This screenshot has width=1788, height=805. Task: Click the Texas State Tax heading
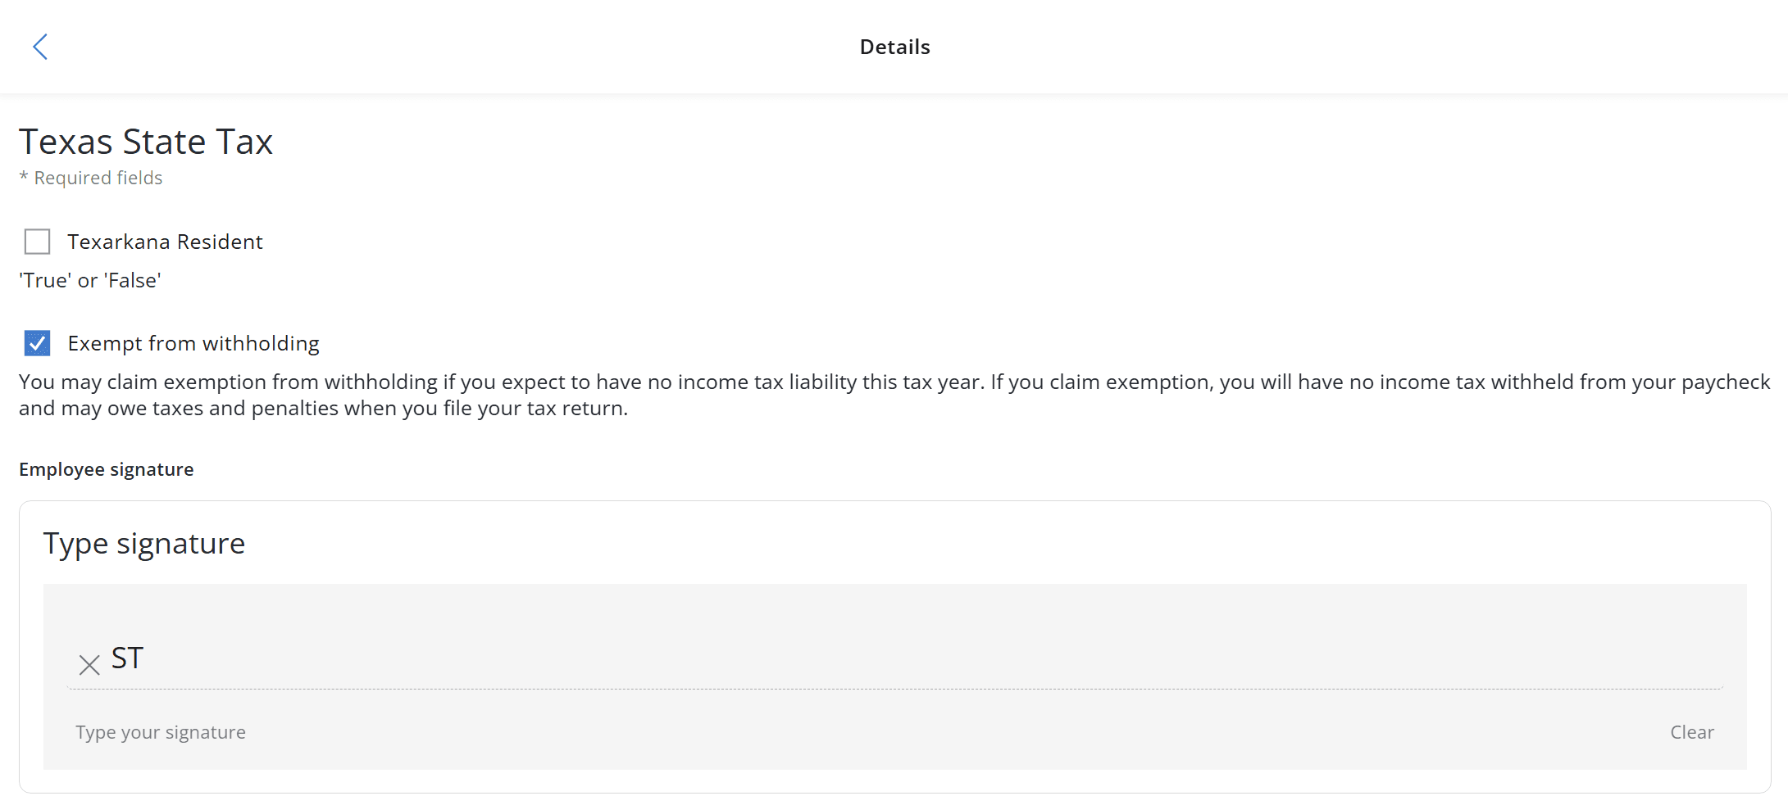click(146, 142)
